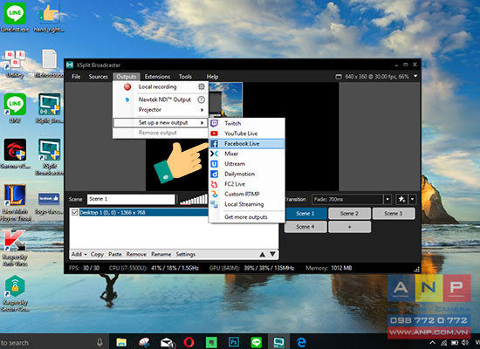Add a new scene with plus button
Image resolution: width=480 pixels, height=349 pixels.
(x=349, y=227)
